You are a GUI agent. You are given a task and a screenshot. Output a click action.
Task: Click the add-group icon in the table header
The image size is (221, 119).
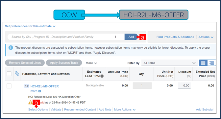click(x=17, y=73)
